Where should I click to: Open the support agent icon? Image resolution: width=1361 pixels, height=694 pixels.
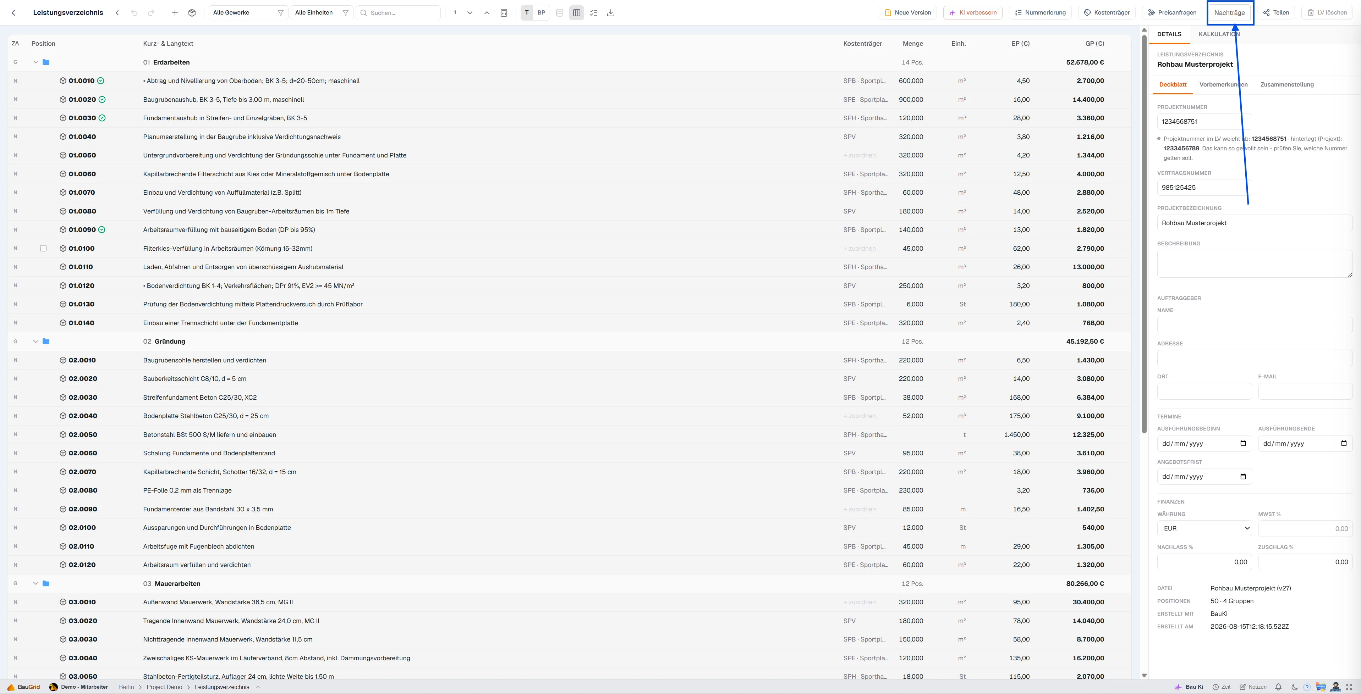tap(1336, 687)
